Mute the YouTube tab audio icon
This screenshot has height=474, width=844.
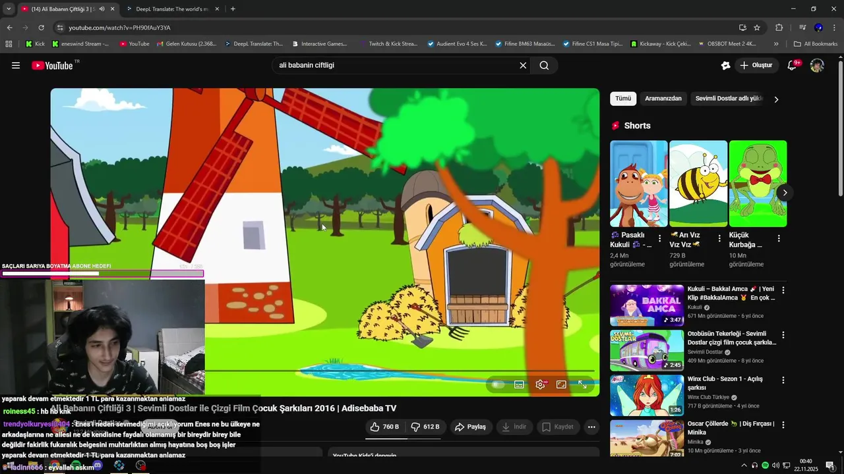[x=102, y=9]
